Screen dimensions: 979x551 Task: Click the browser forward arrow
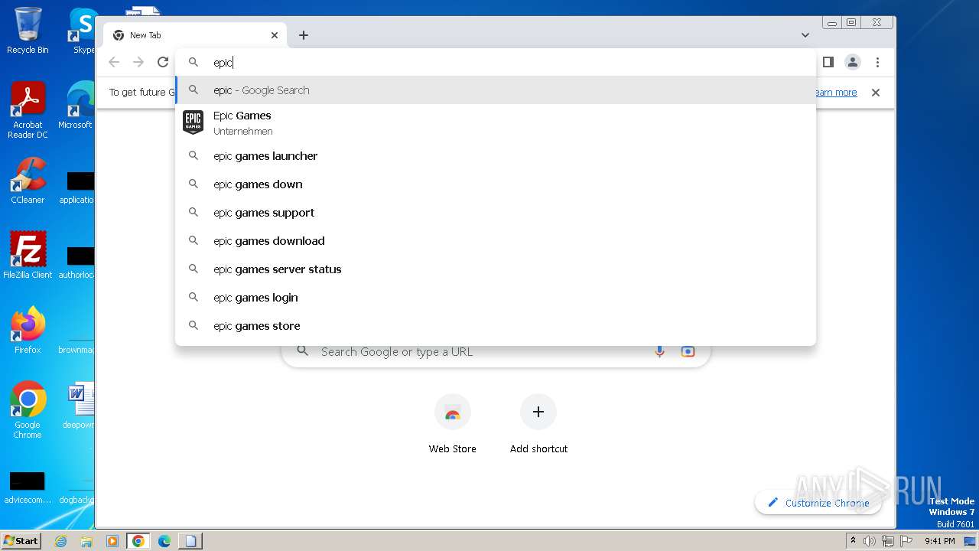pyautogui.click(x=138, y=62)
